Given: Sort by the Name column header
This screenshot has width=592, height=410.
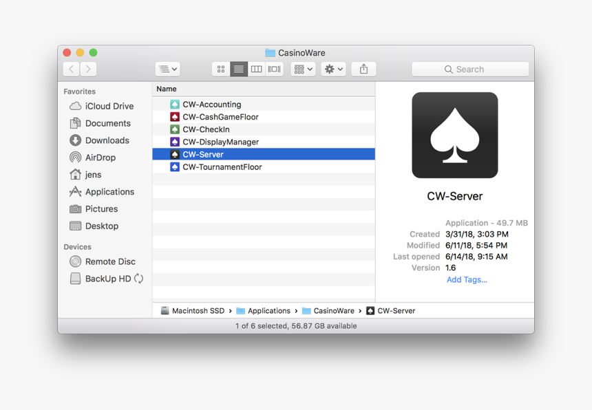Looking at the screenshot, I should click(264, 89).
